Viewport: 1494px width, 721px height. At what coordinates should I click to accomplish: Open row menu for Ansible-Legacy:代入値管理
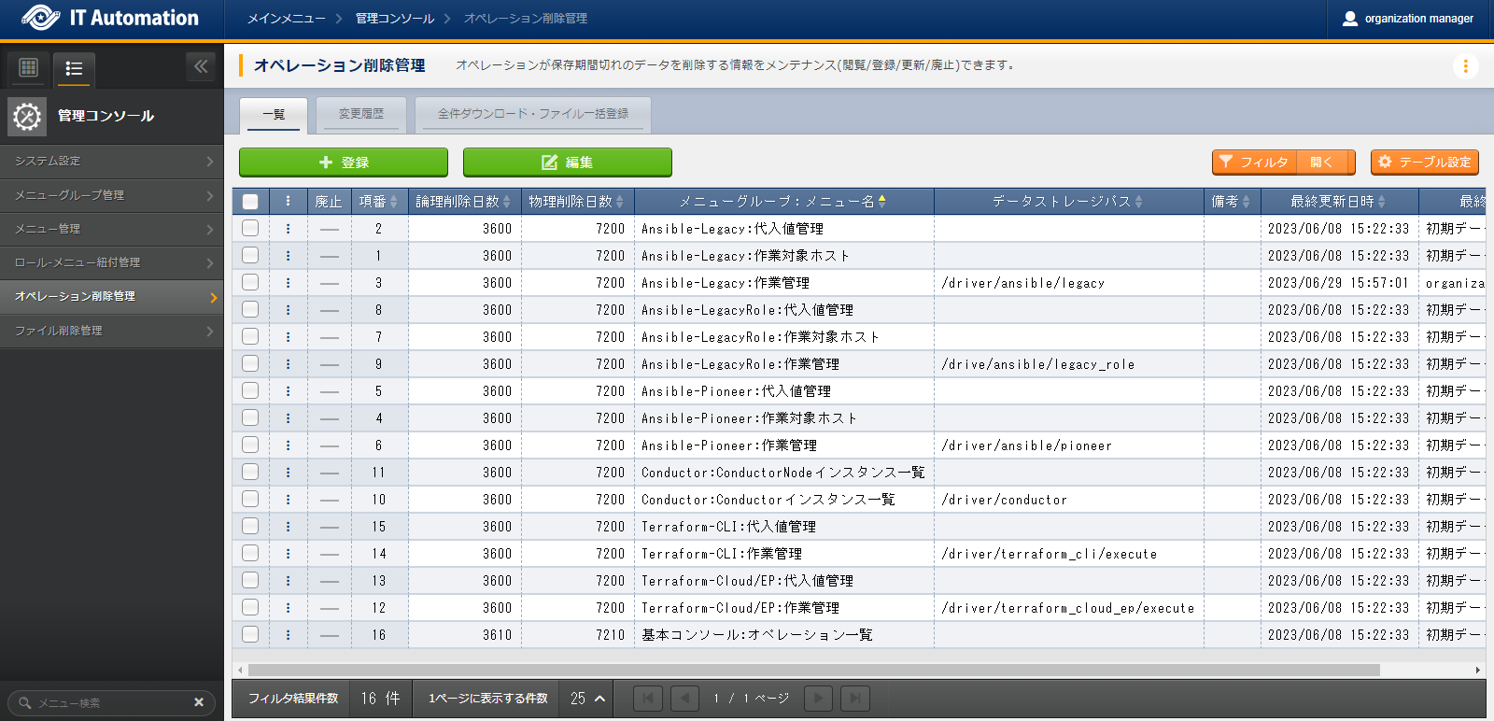(x=288, y=229)
